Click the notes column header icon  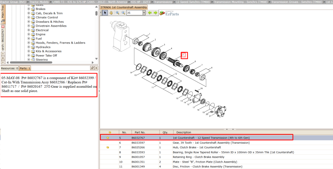point(110,132)
